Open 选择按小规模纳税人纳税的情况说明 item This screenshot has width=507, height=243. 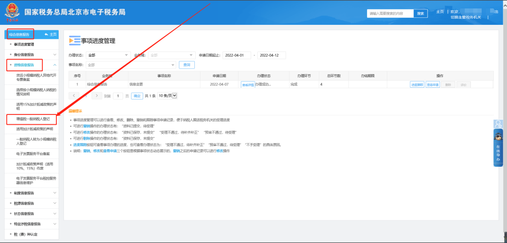tap(36, 92)
